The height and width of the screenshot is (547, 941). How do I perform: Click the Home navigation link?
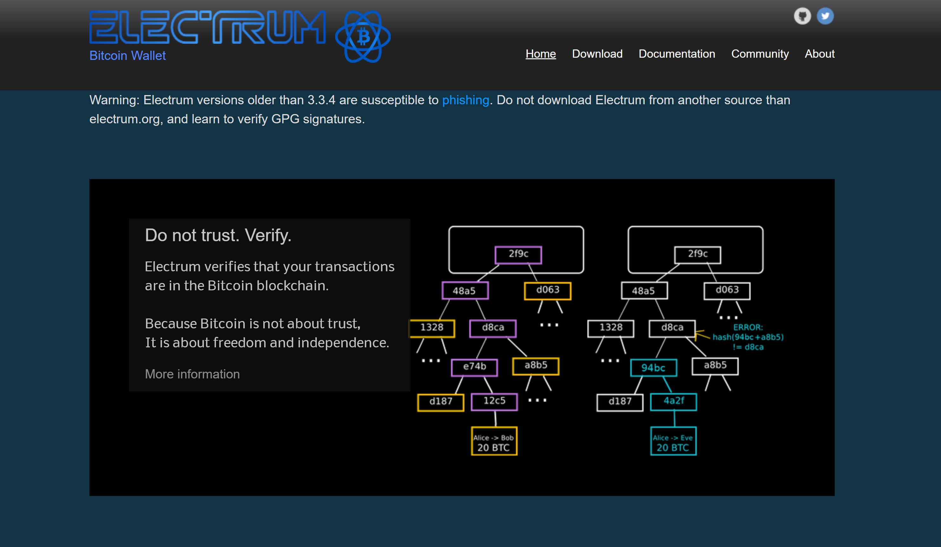click(x=541, y=53)
